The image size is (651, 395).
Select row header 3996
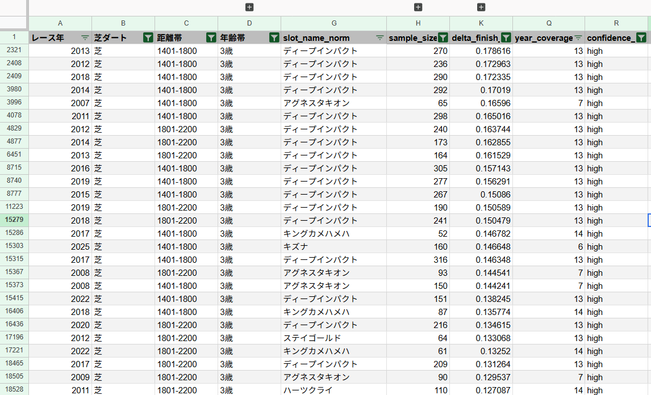(x=14, y=103)
